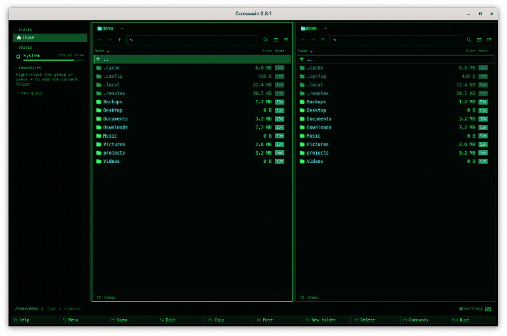The height and width of the screenshot is (336, 507).
Task: Select Downloads folder in right pane
Action: pyautogui.click(x=395, y=127)
